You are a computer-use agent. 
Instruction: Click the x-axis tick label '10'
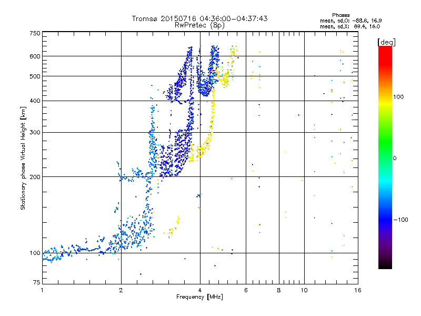(304, 290)
